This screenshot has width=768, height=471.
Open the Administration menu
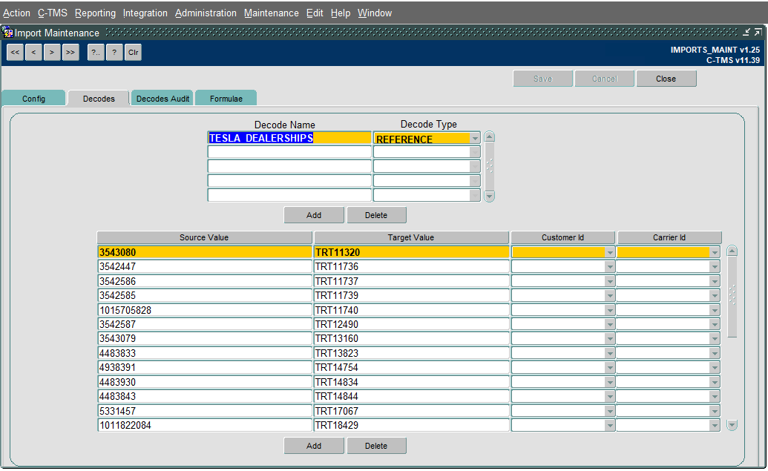(x=206, y=13)
